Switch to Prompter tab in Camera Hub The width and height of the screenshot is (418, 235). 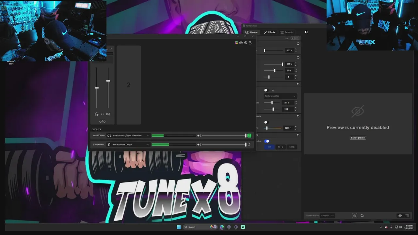coord(287,32)
